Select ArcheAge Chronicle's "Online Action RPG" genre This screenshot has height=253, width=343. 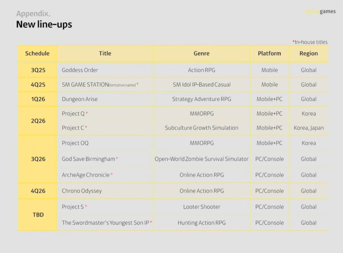tap(202, 175)
